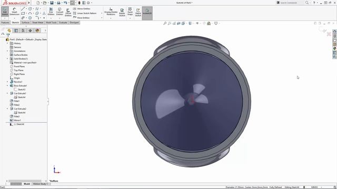Click the Exit Sketch button
337x189 pixels.
[5, 12]
